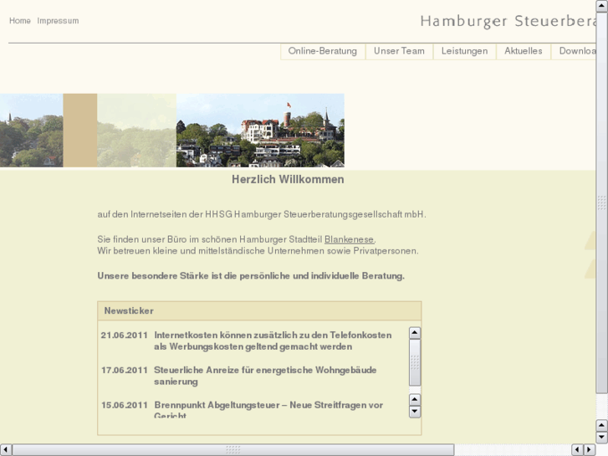The image size is (608, 456).
Task: Click the horizontal scroll right arrow
Action: click(590, 450)
